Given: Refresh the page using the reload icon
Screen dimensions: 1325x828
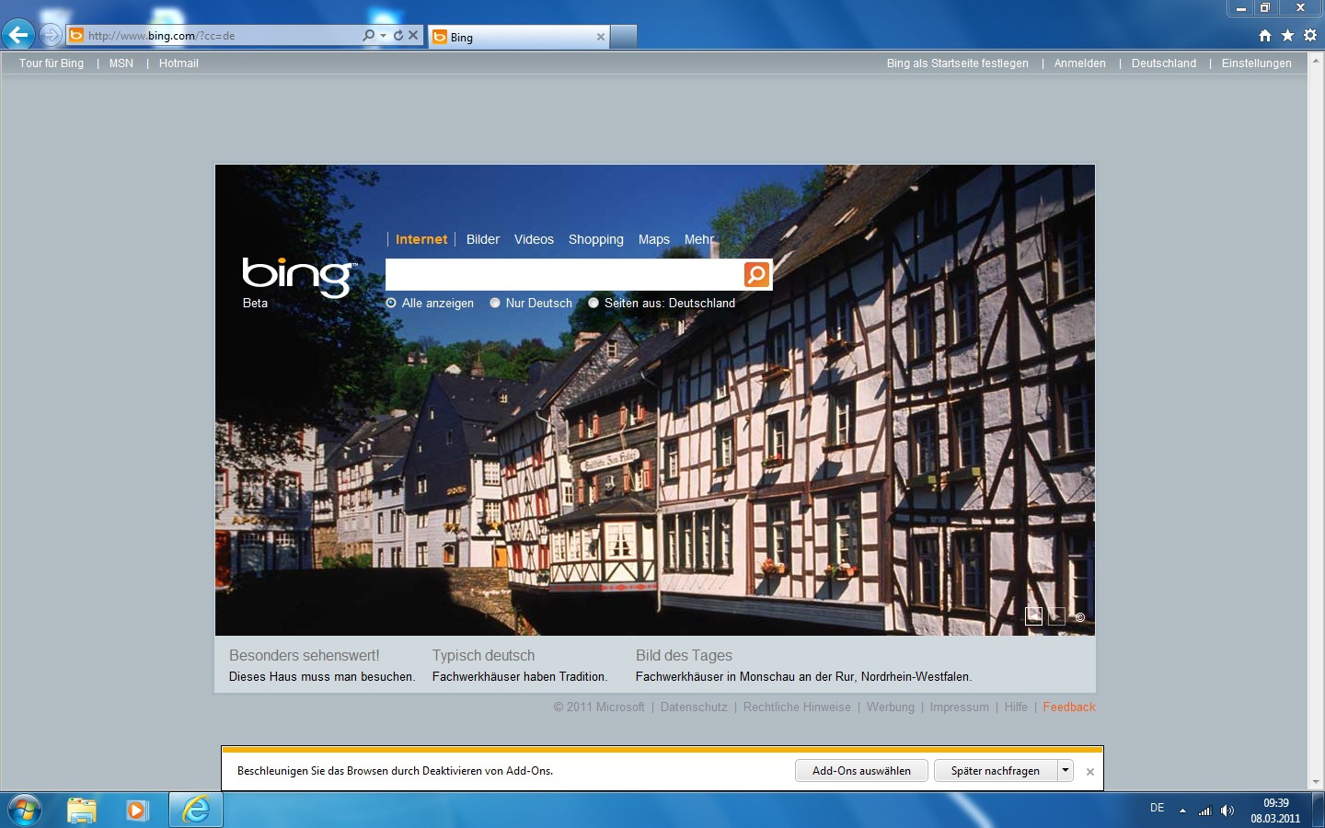Looking at the screenshot, I should [398, 35].
